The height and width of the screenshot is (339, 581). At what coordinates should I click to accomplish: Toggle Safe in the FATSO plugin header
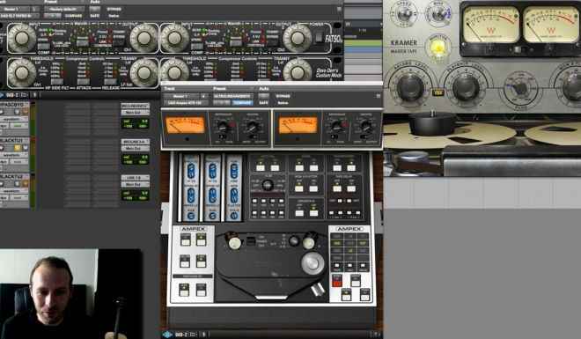click(94, 16)
